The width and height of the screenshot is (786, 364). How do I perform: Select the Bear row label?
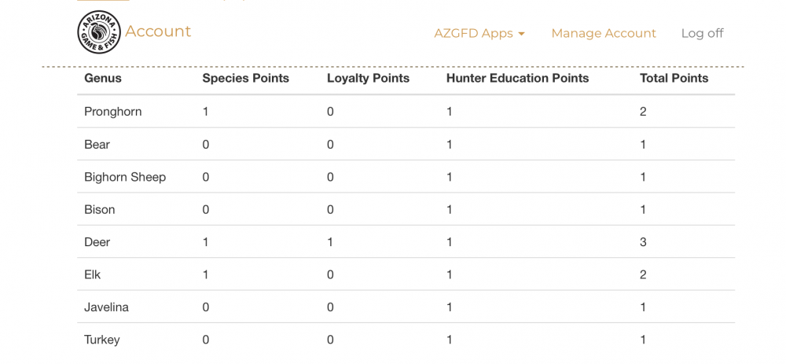(97, 145)
